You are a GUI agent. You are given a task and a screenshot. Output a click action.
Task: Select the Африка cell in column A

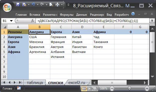point(18,52)
